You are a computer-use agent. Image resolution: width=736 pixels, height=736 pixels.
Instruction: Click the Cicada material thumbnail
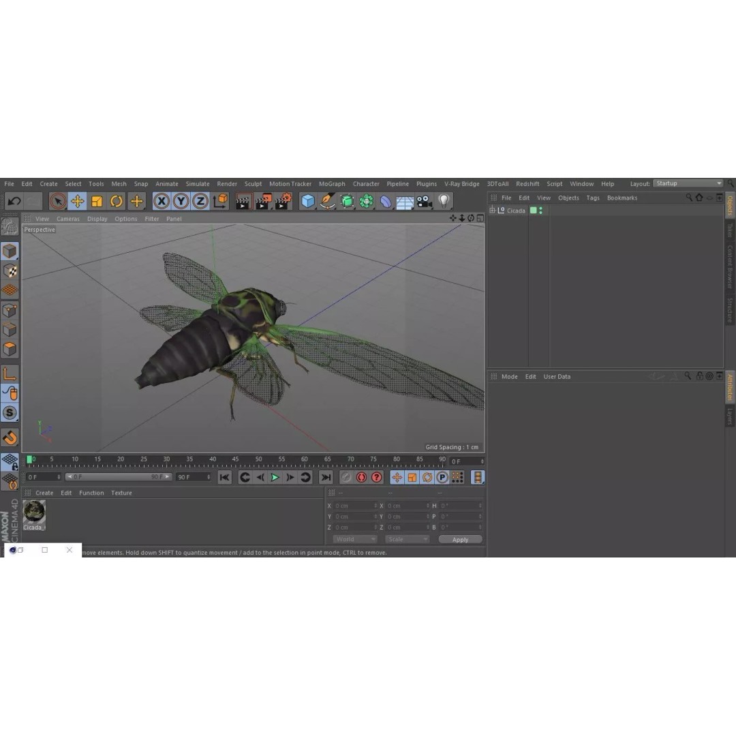34,512
